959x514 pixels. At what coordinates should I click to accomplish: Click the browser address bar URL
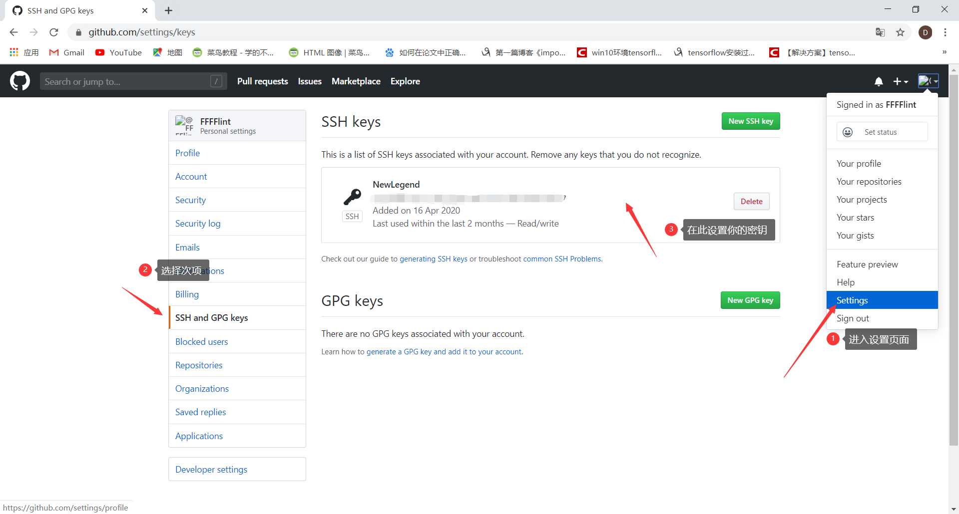[142, 32]
